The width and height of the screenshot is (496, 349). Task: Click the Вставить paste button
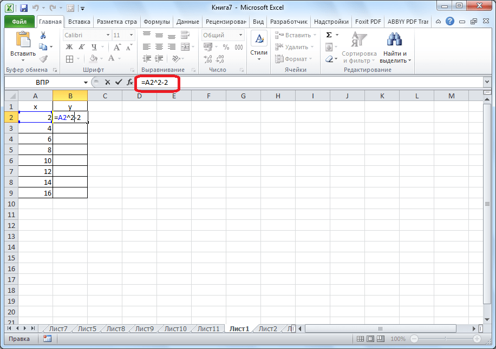23,46
